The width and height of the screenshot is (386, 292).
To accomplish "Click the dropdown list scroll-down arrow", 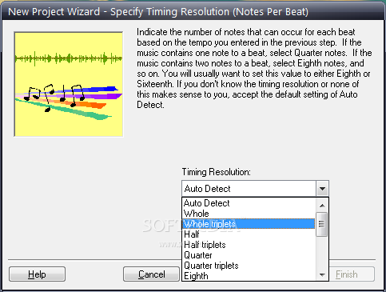I will [x=322, y=274].
